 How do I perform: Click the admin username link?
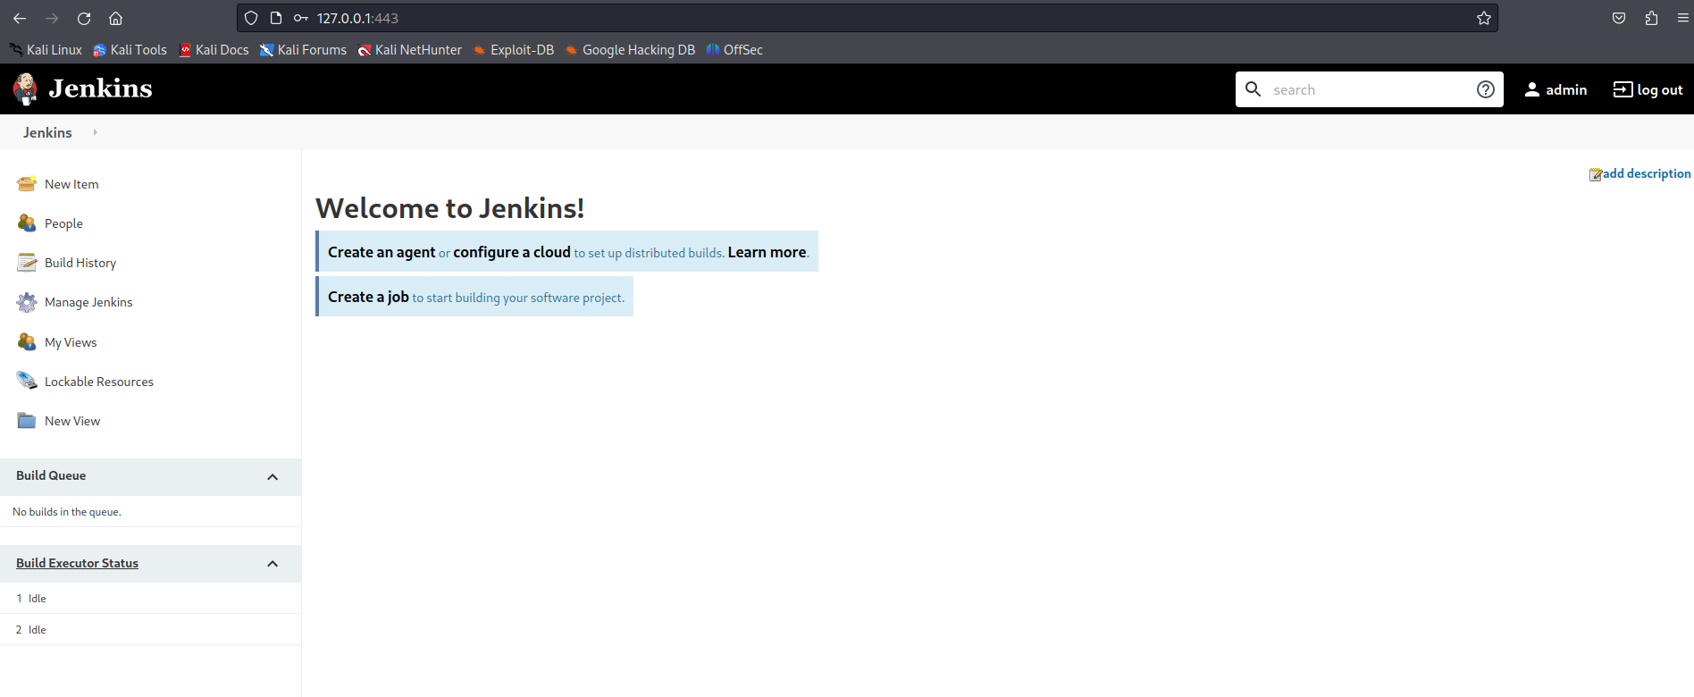click(x=1566, y=89)
